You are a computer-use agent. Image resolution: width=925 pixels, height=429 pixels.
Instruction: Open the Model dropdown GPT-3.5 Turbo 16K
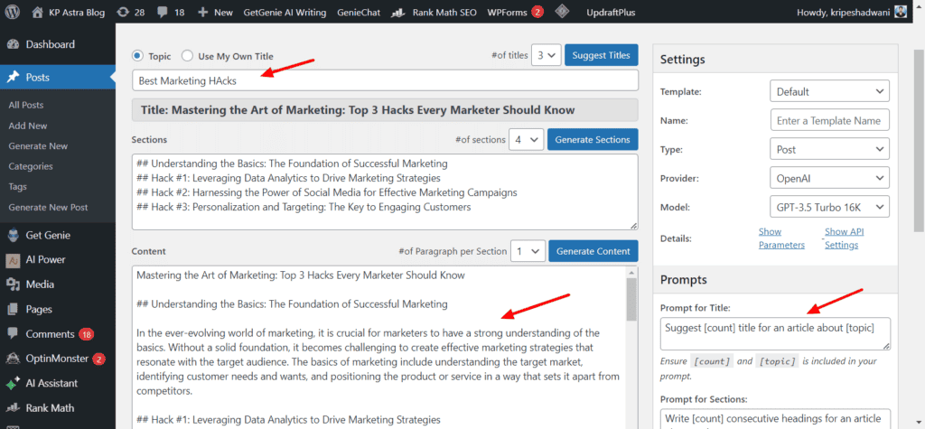pyautogui.click(x=830, y=207)
